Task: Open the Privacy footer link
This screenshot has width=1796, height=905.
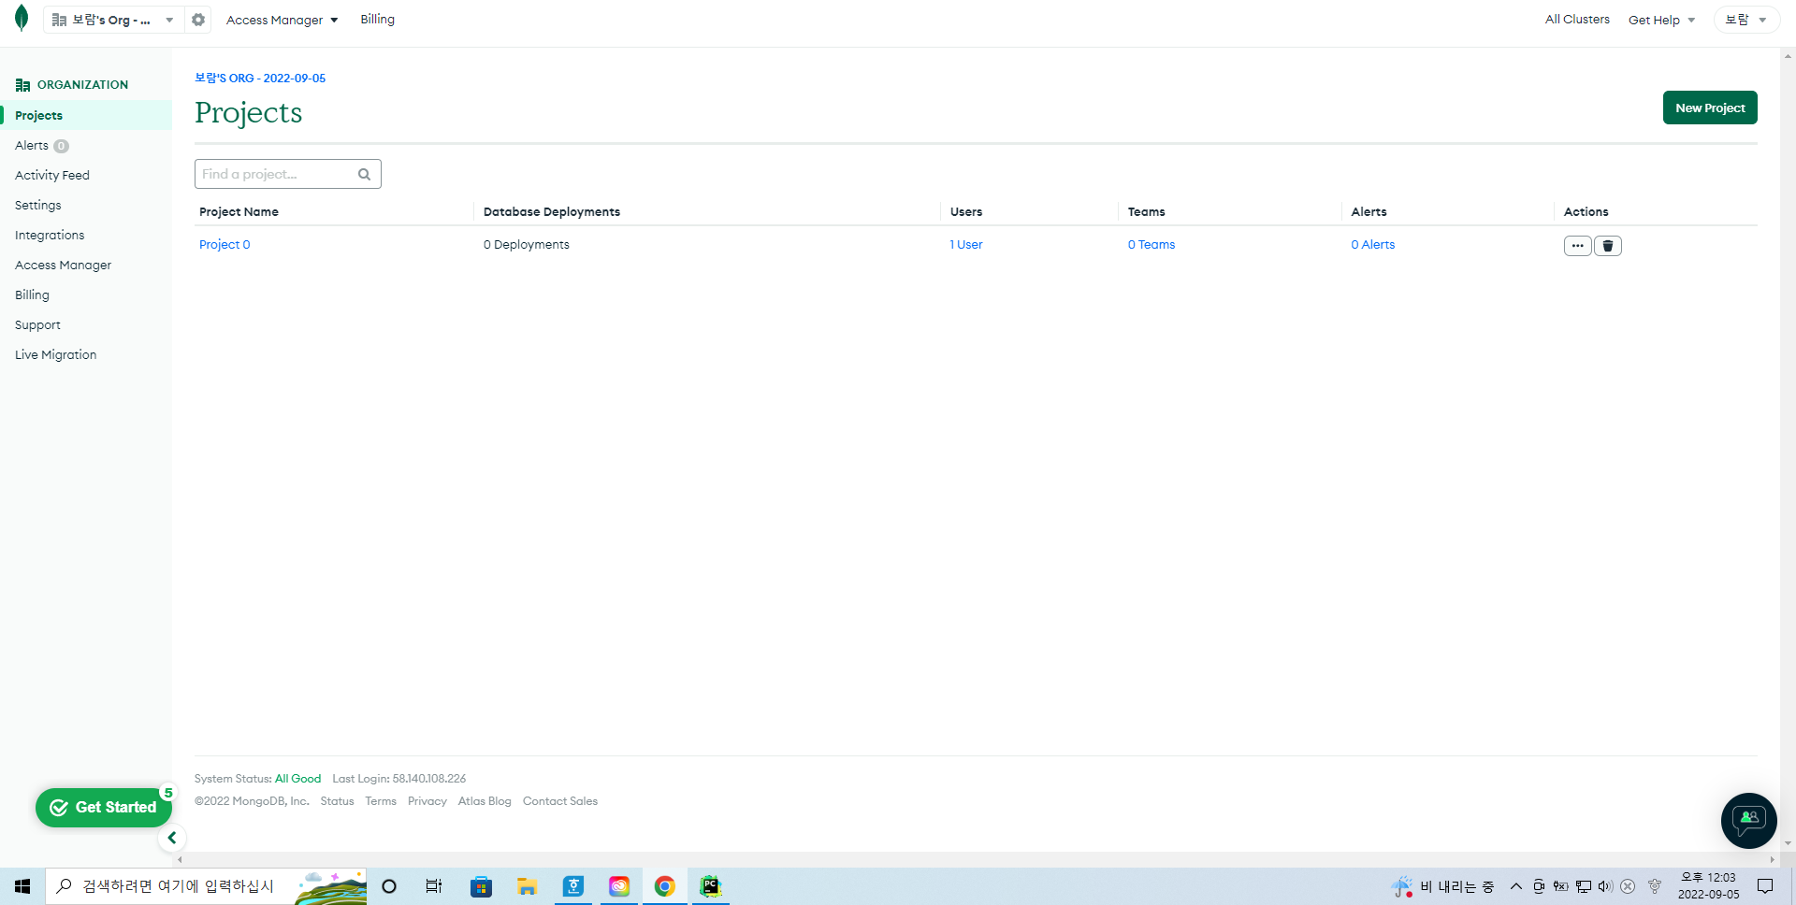Action: click(427, 801)
